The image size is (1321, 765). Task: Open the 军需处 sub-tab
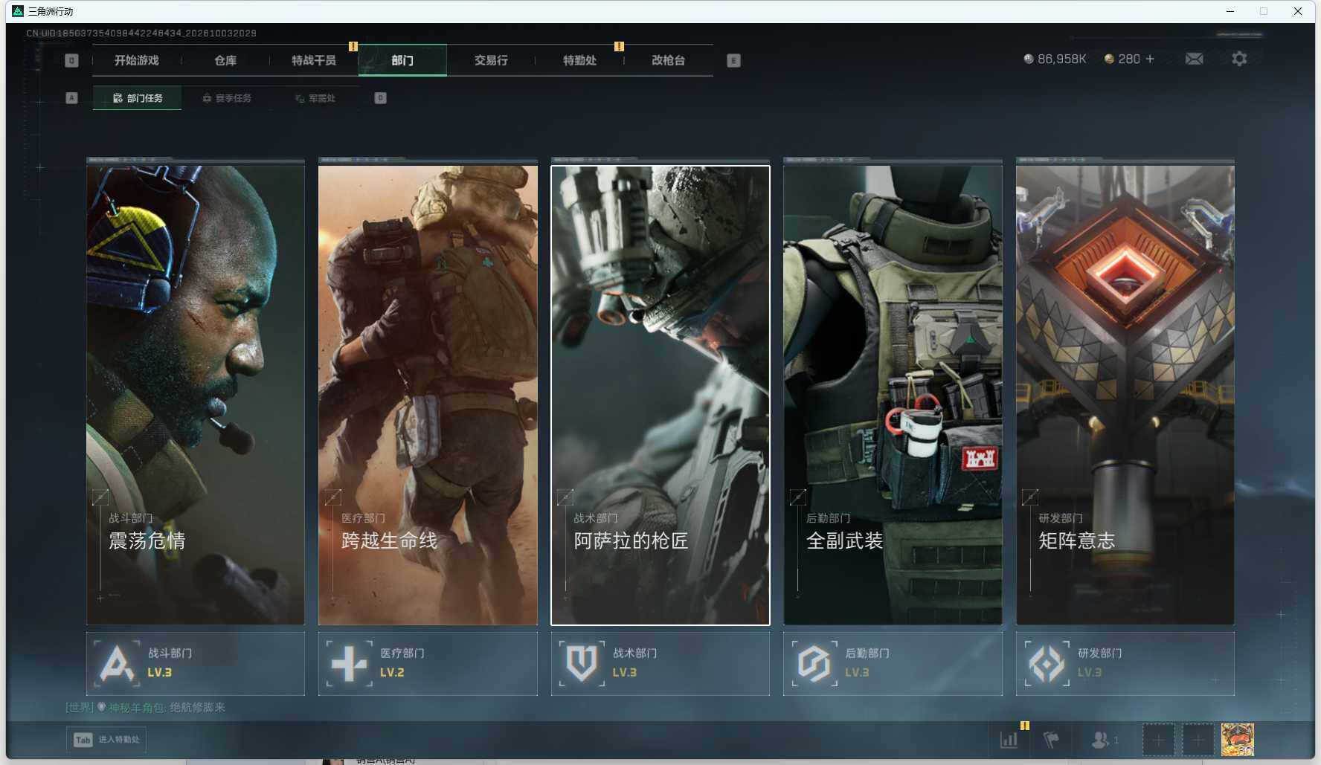(315, 98)
